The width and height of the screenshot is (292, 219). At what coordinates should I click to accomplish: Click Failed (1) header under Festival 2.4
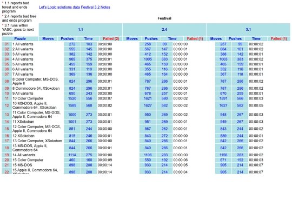click(195, 39)
